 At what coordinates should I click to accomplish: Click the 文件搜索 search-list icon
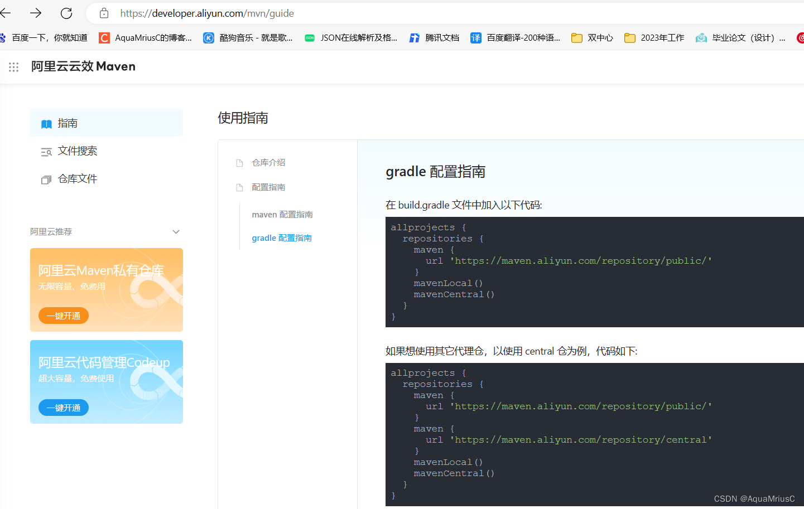tap(46, 152)
